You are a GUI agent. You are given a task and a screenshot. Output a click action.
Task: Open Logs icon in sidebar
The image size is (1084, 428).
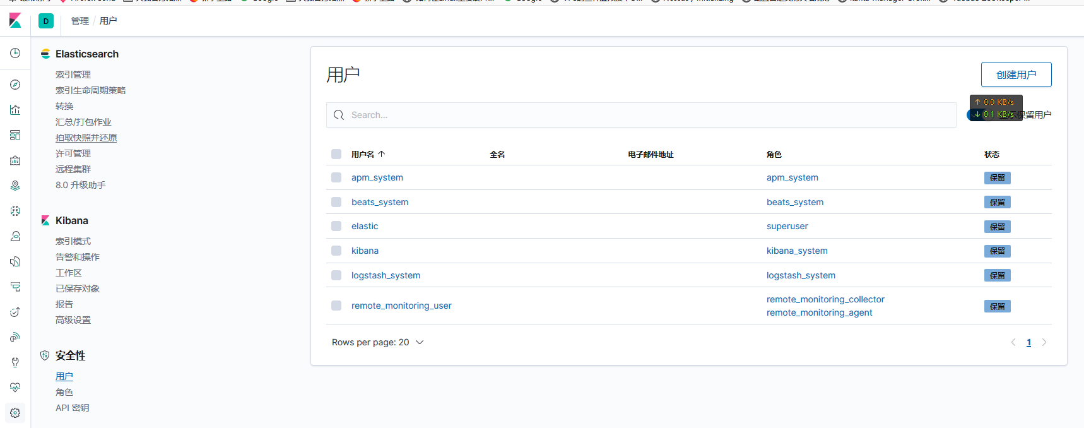(x=15, y=261)
